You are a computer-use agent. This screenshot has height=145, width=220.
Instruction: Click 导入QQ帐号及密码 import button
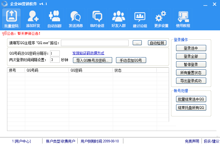coord(93,60)
